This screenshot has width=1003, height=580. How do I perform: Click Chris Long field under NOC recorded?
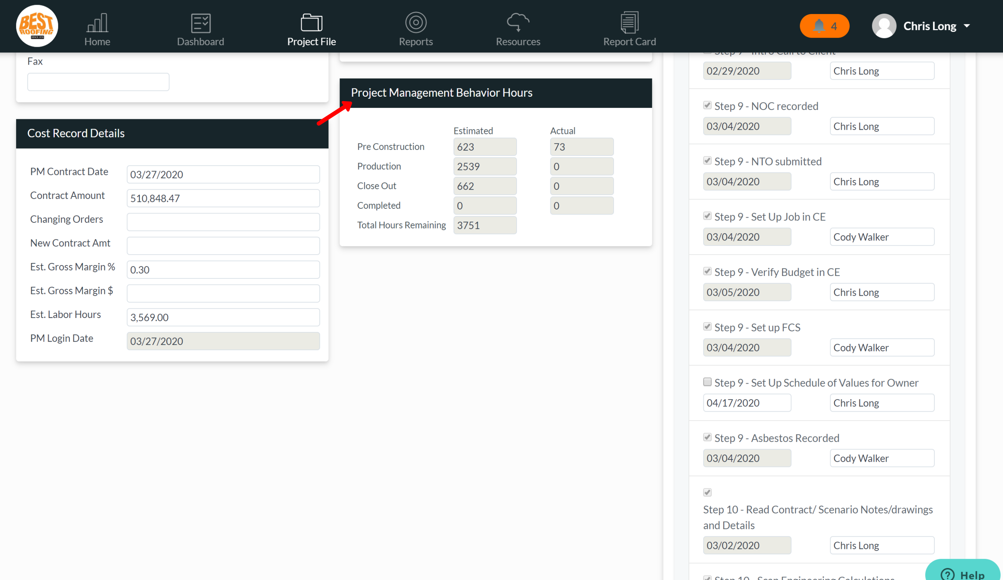click(882, 126)
